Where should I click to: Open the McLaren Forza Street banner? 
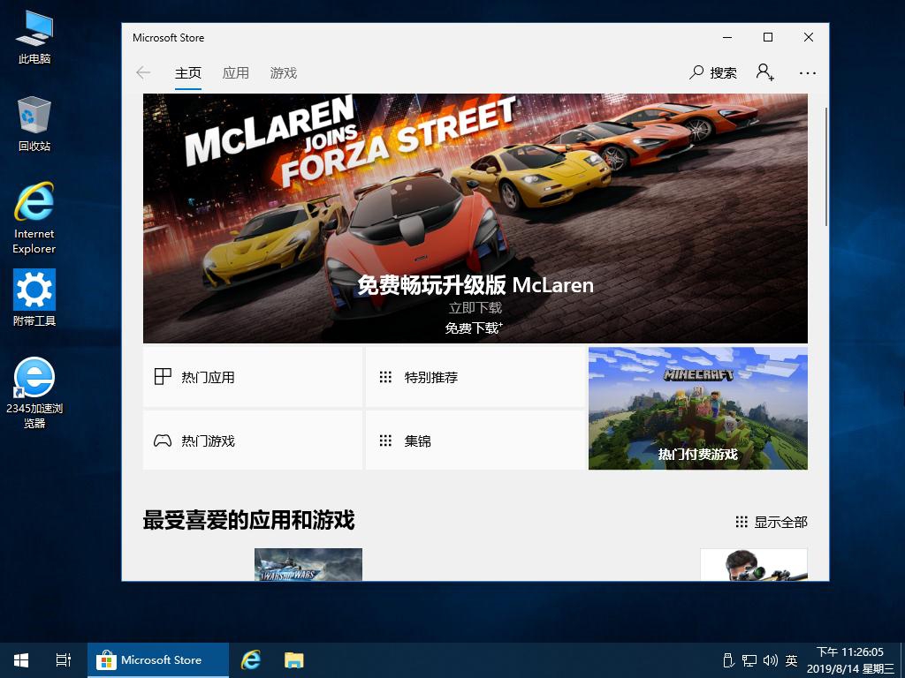[x=475, y=219]
